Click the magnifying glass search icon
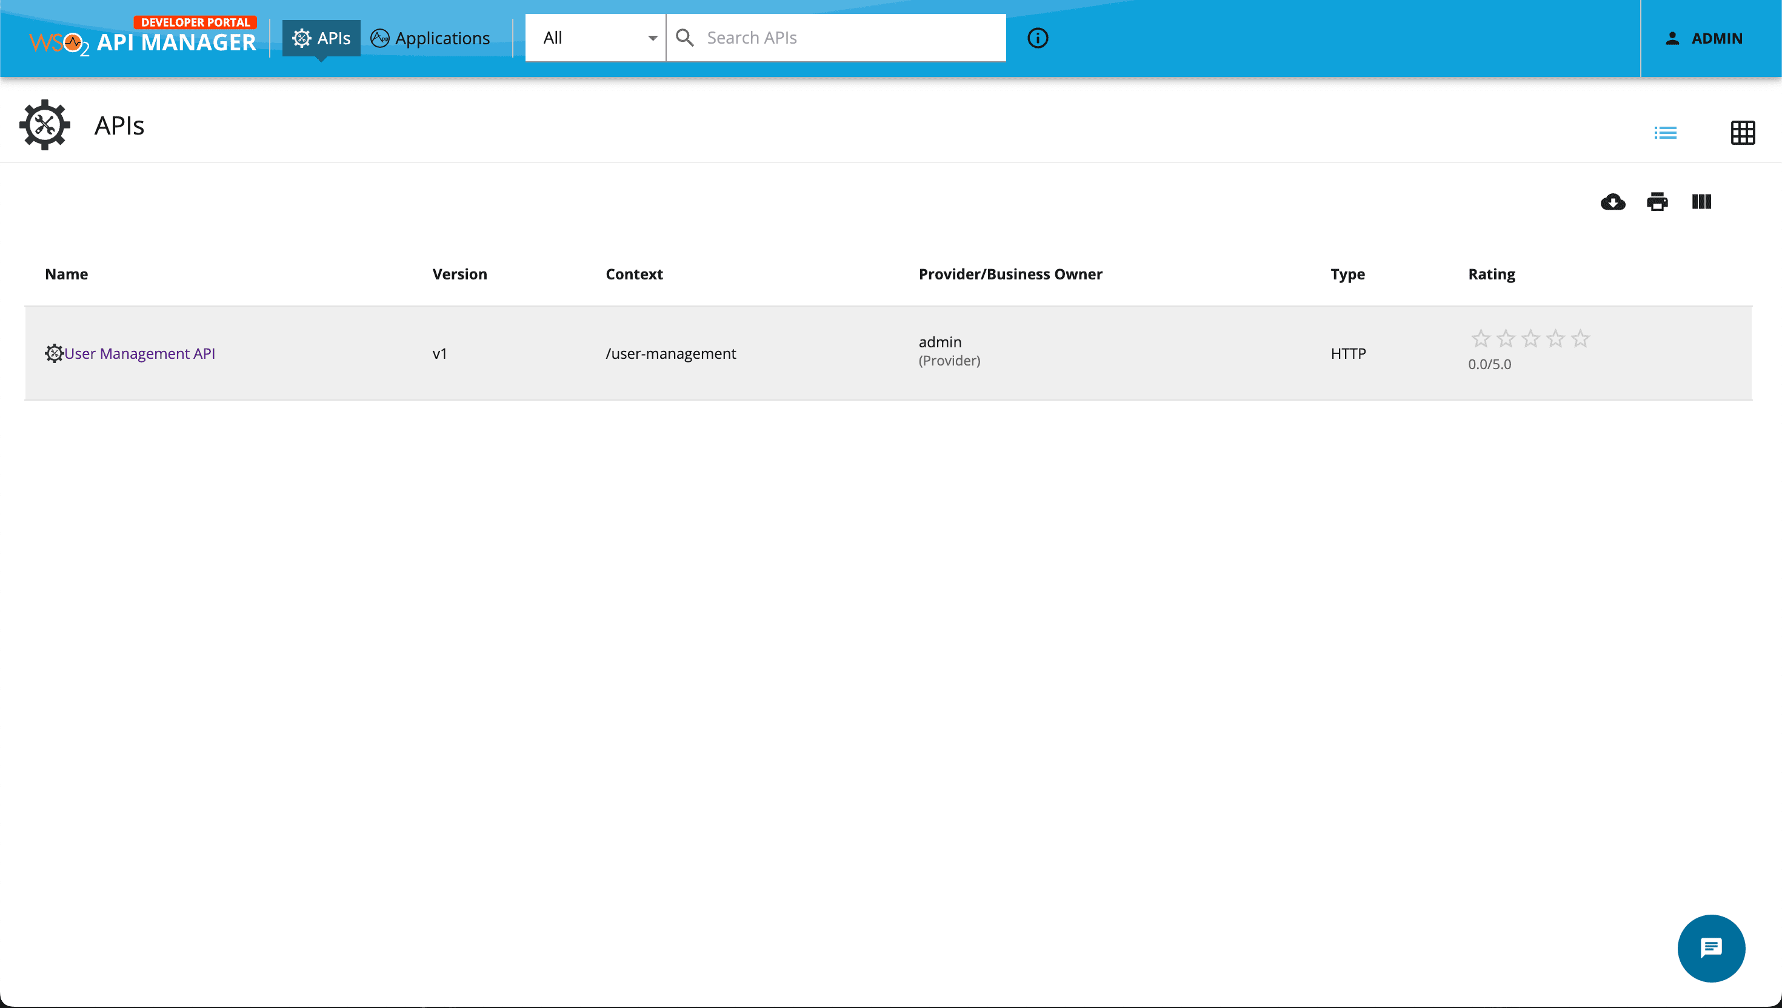This screenshot has height=1008, width=1782. [685, 38]
